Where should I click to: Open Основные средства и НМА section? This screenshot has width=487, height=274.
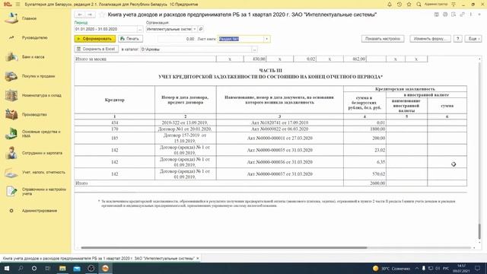pyautogui.click(x=40, y=134)
